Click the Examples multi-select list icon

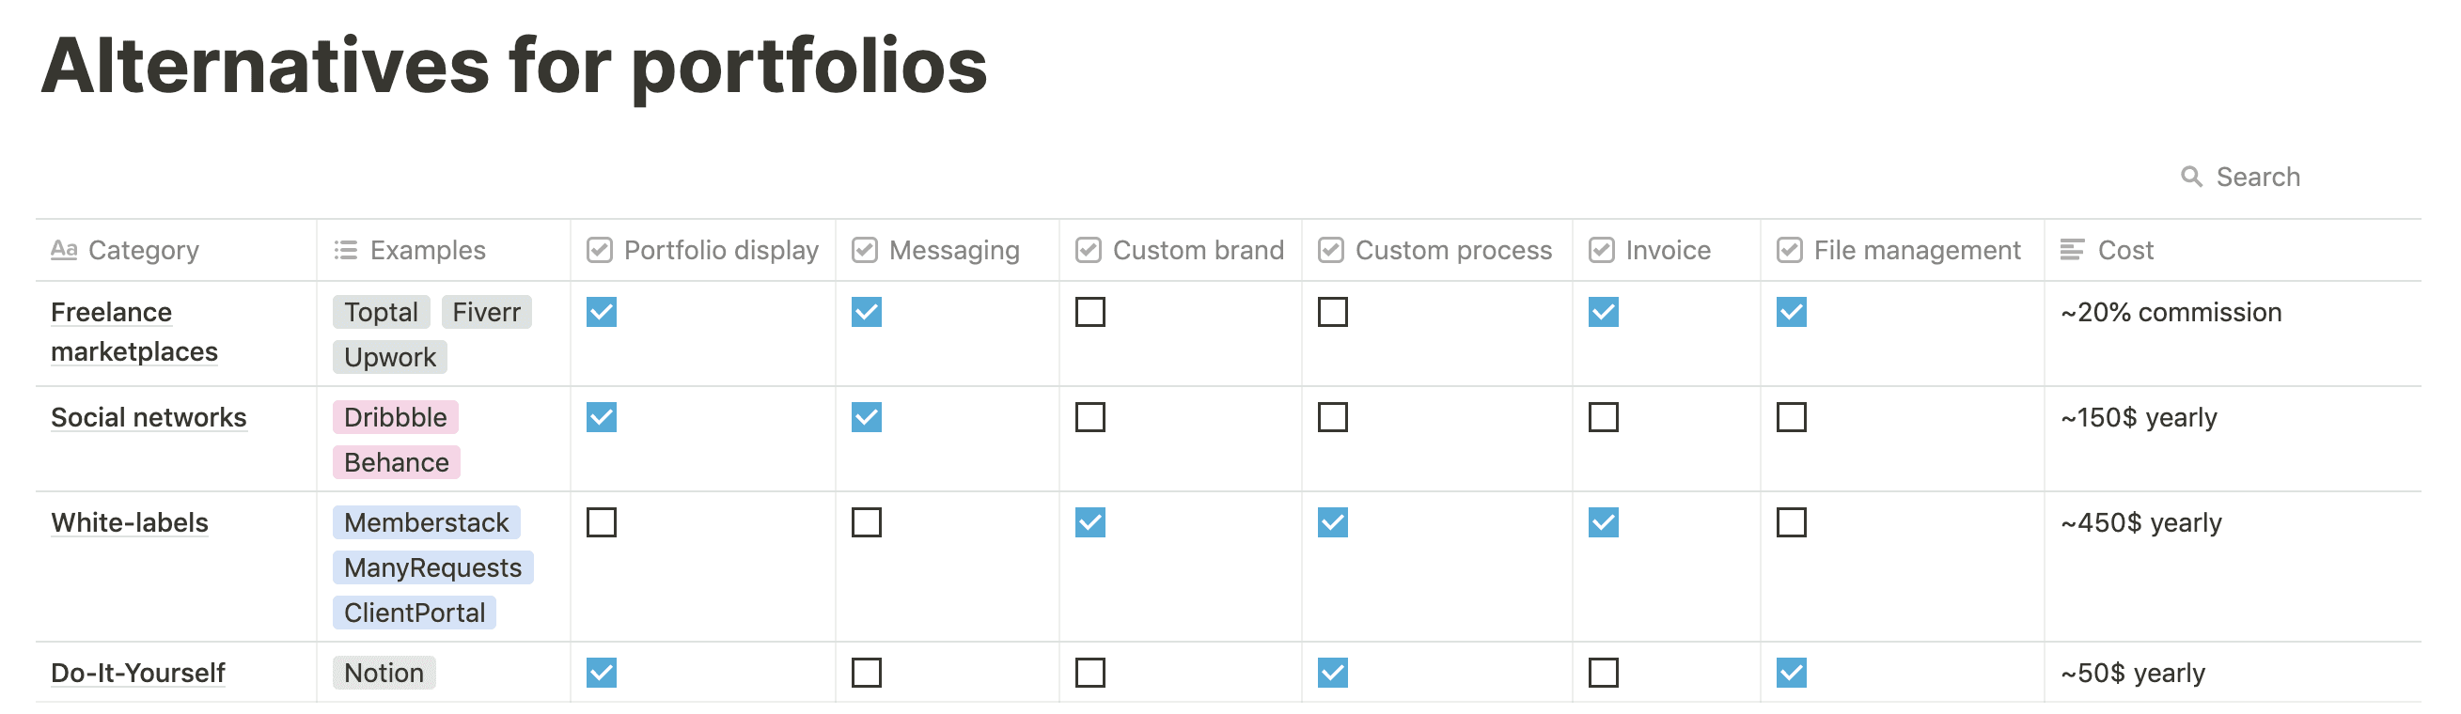pos(345,250)
